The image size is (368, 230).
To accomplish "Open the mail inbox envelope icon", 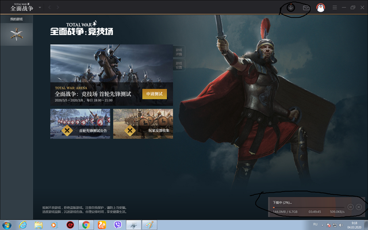I will [x=306, y=8].
